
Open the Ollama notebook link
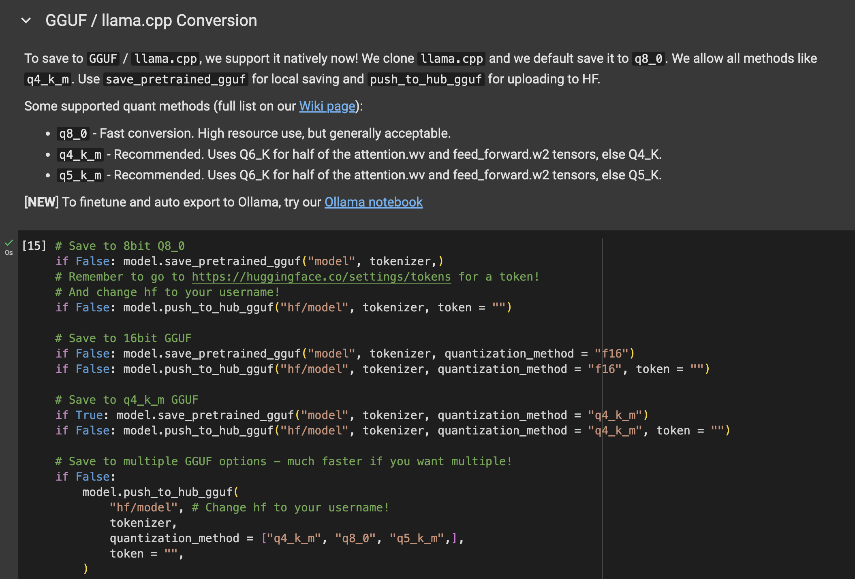click(x=373, y=202)
